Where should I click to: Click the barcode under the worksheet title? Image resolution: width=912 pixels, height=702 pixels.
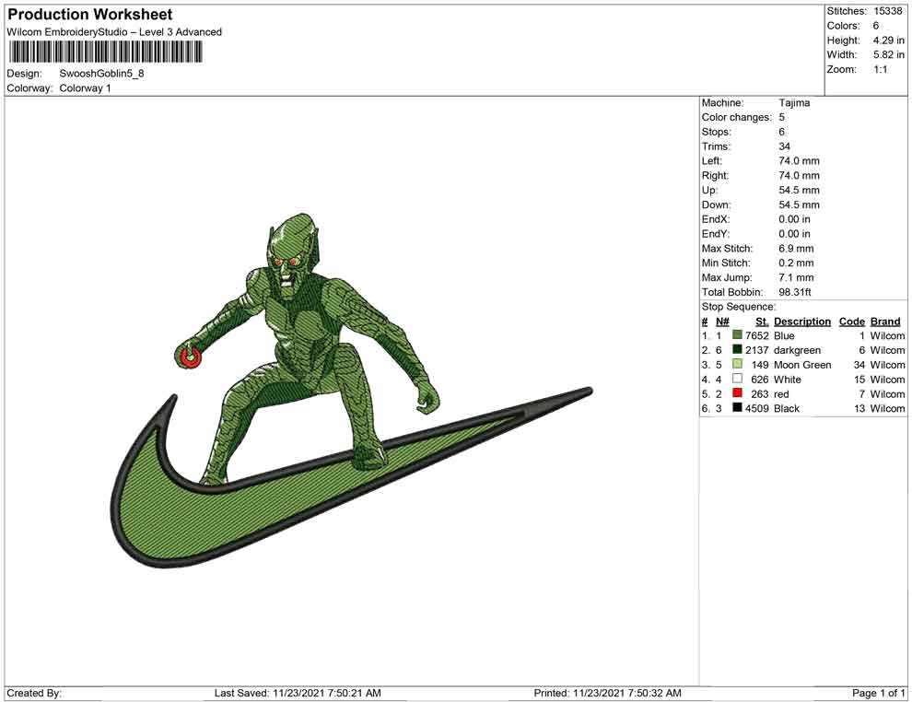(105, 53)
